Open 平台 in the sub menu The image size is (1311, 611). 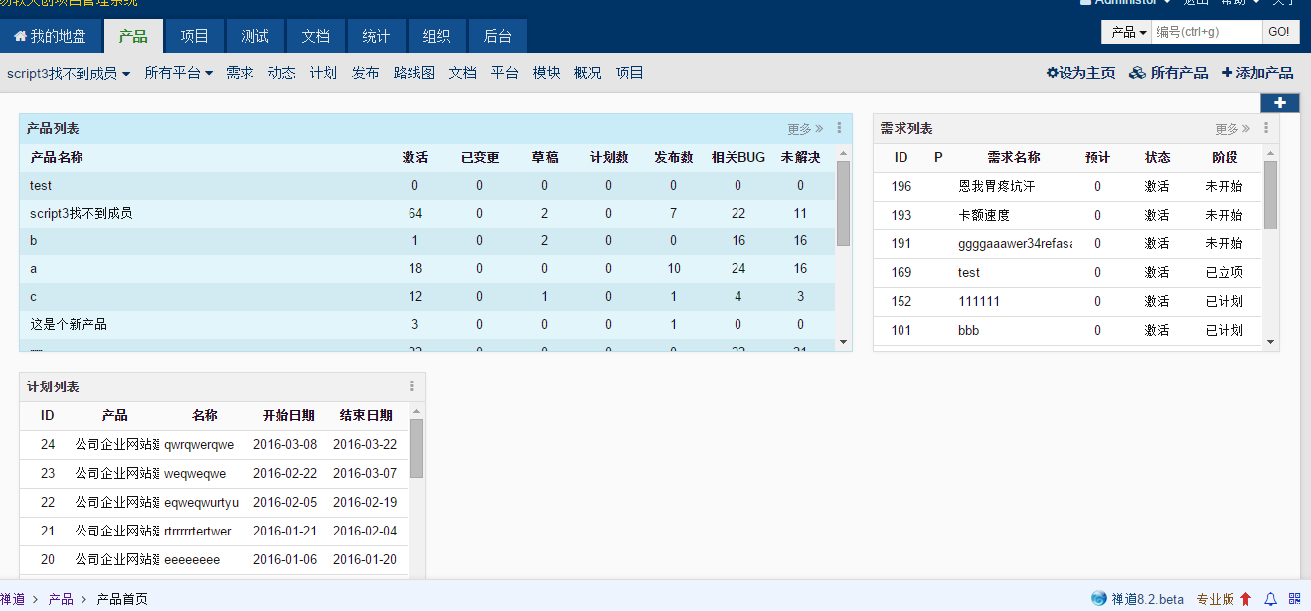[x=504, y=73]
